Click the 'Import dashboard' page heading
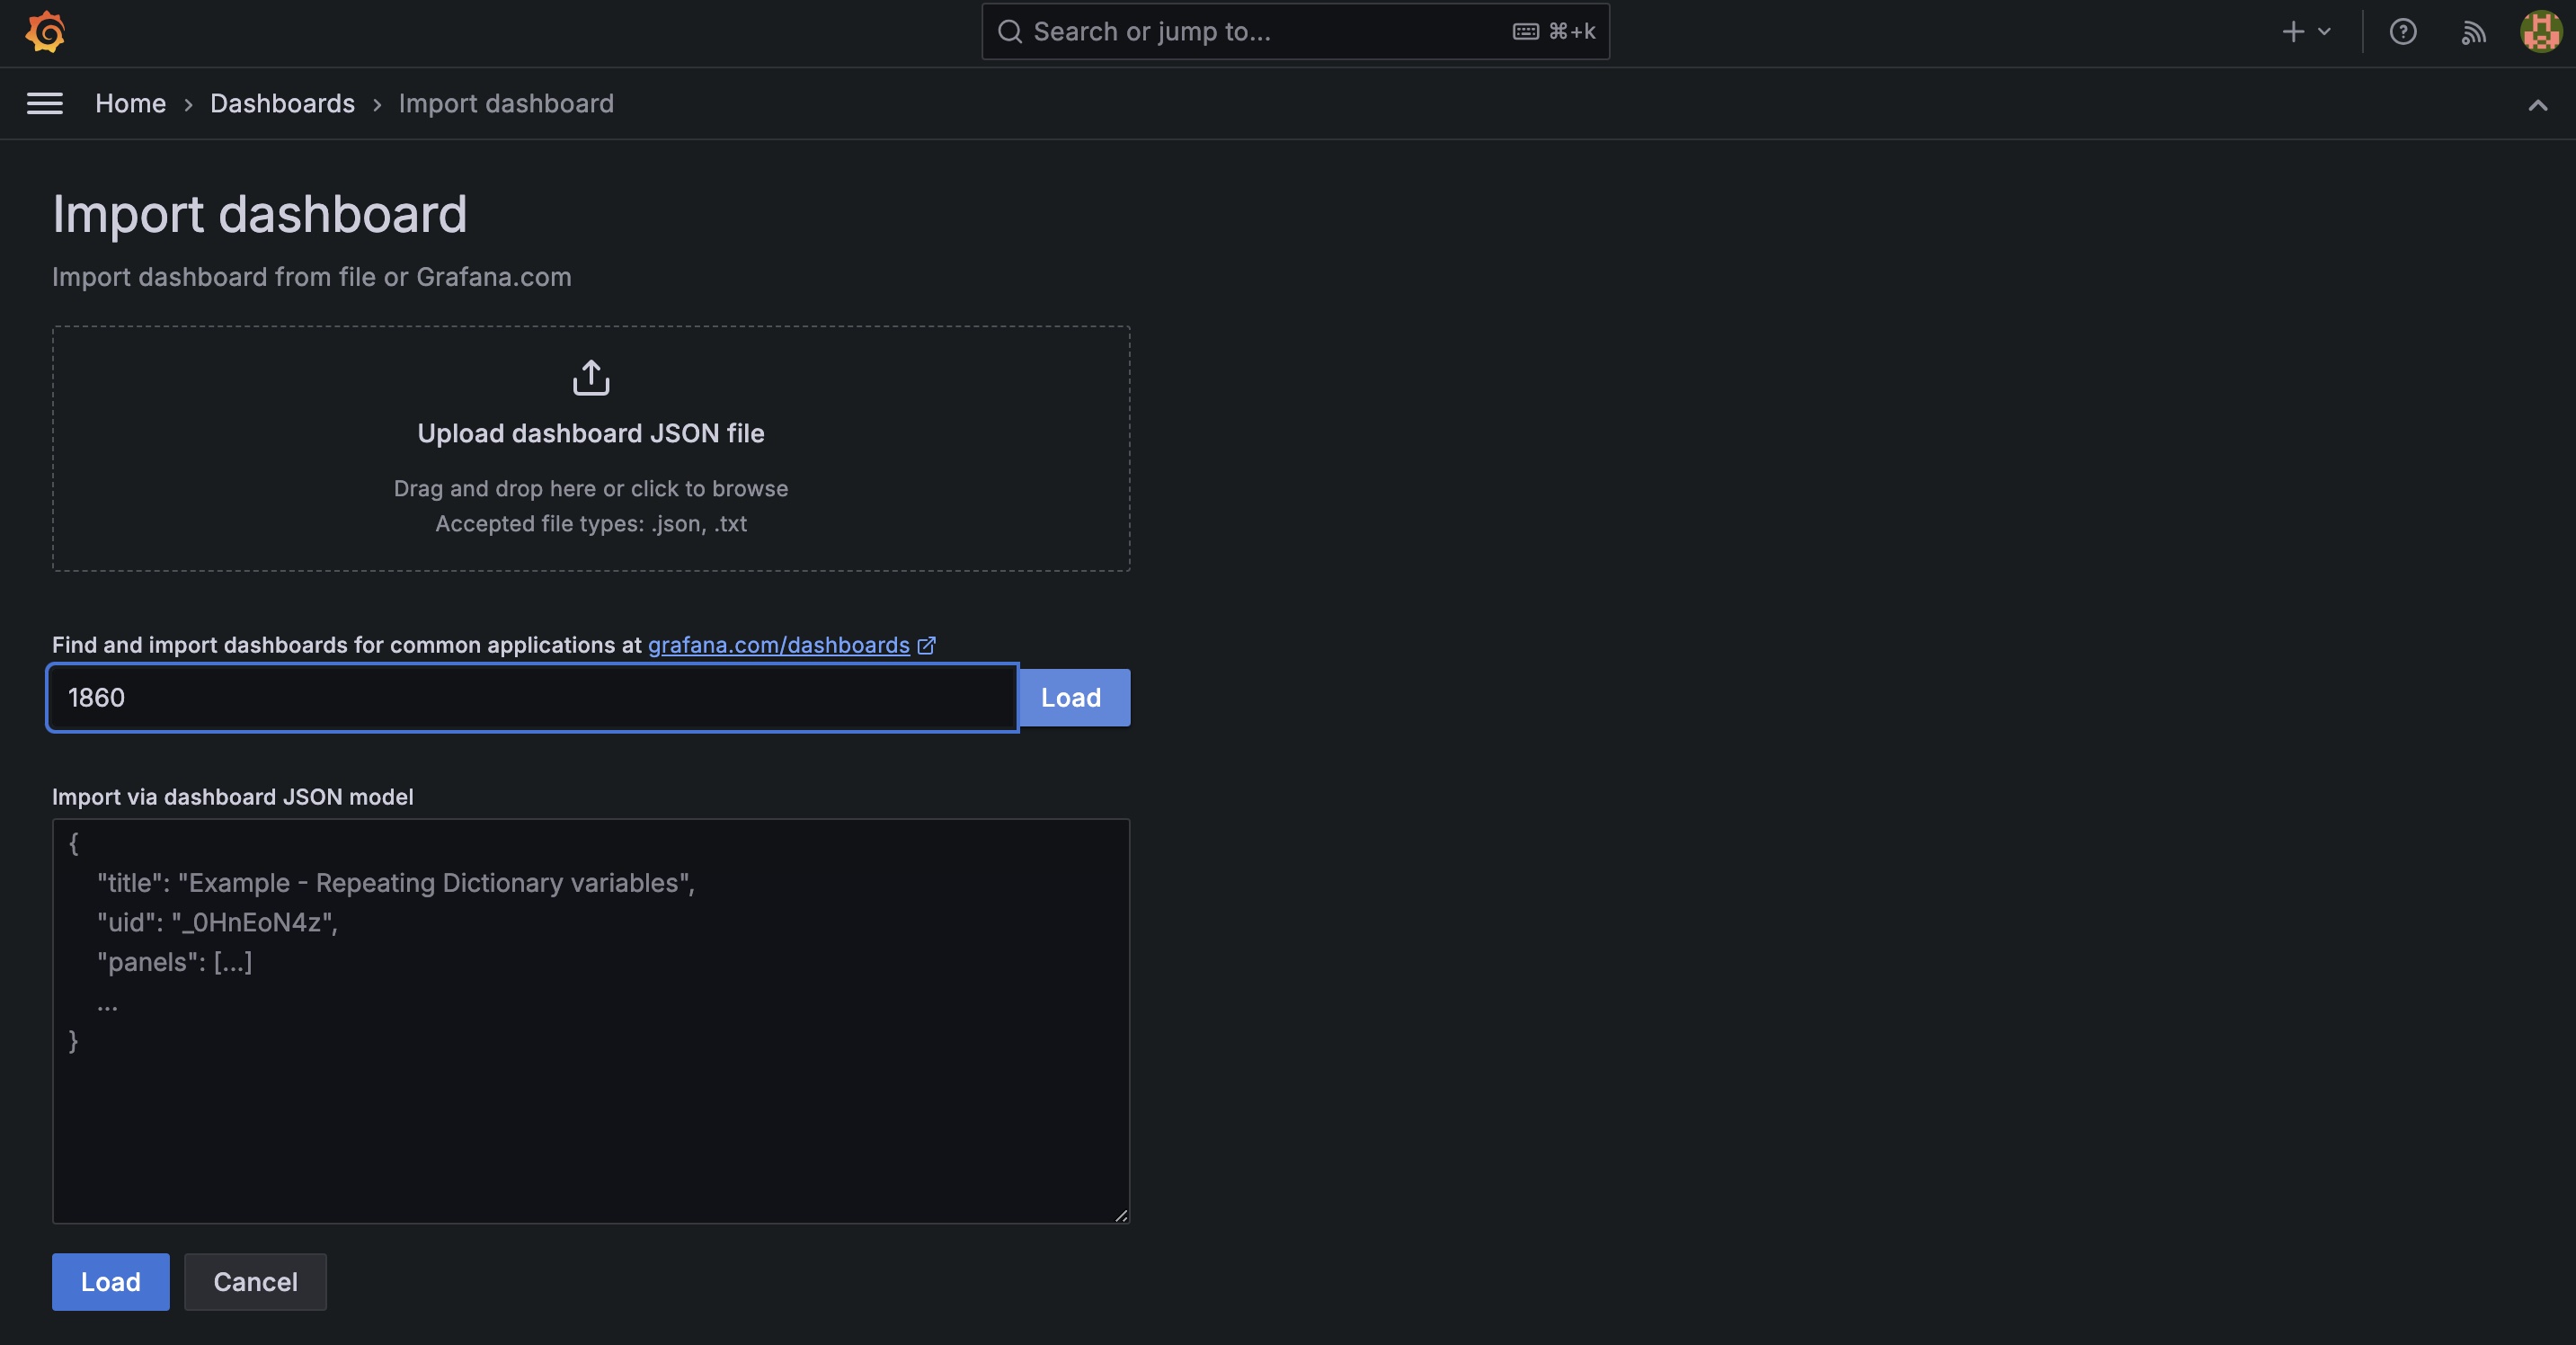The height and width of the screenshot is (1345, 2576). (259, 214)
